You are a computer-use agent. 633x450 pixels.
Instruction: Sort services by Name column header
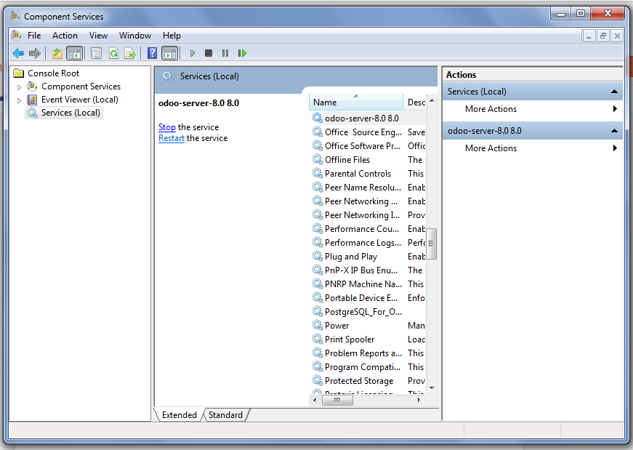[356, 103]
